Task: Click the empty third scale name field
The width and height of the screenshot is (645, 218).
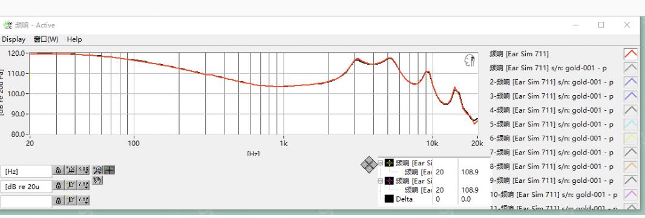Action: point(27,201)
